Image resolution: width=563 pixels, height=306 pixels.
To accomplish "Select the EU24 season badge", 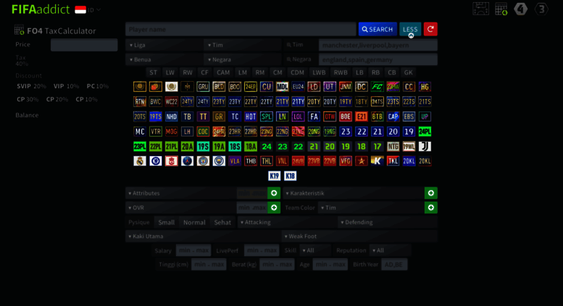I will [298, 87].
